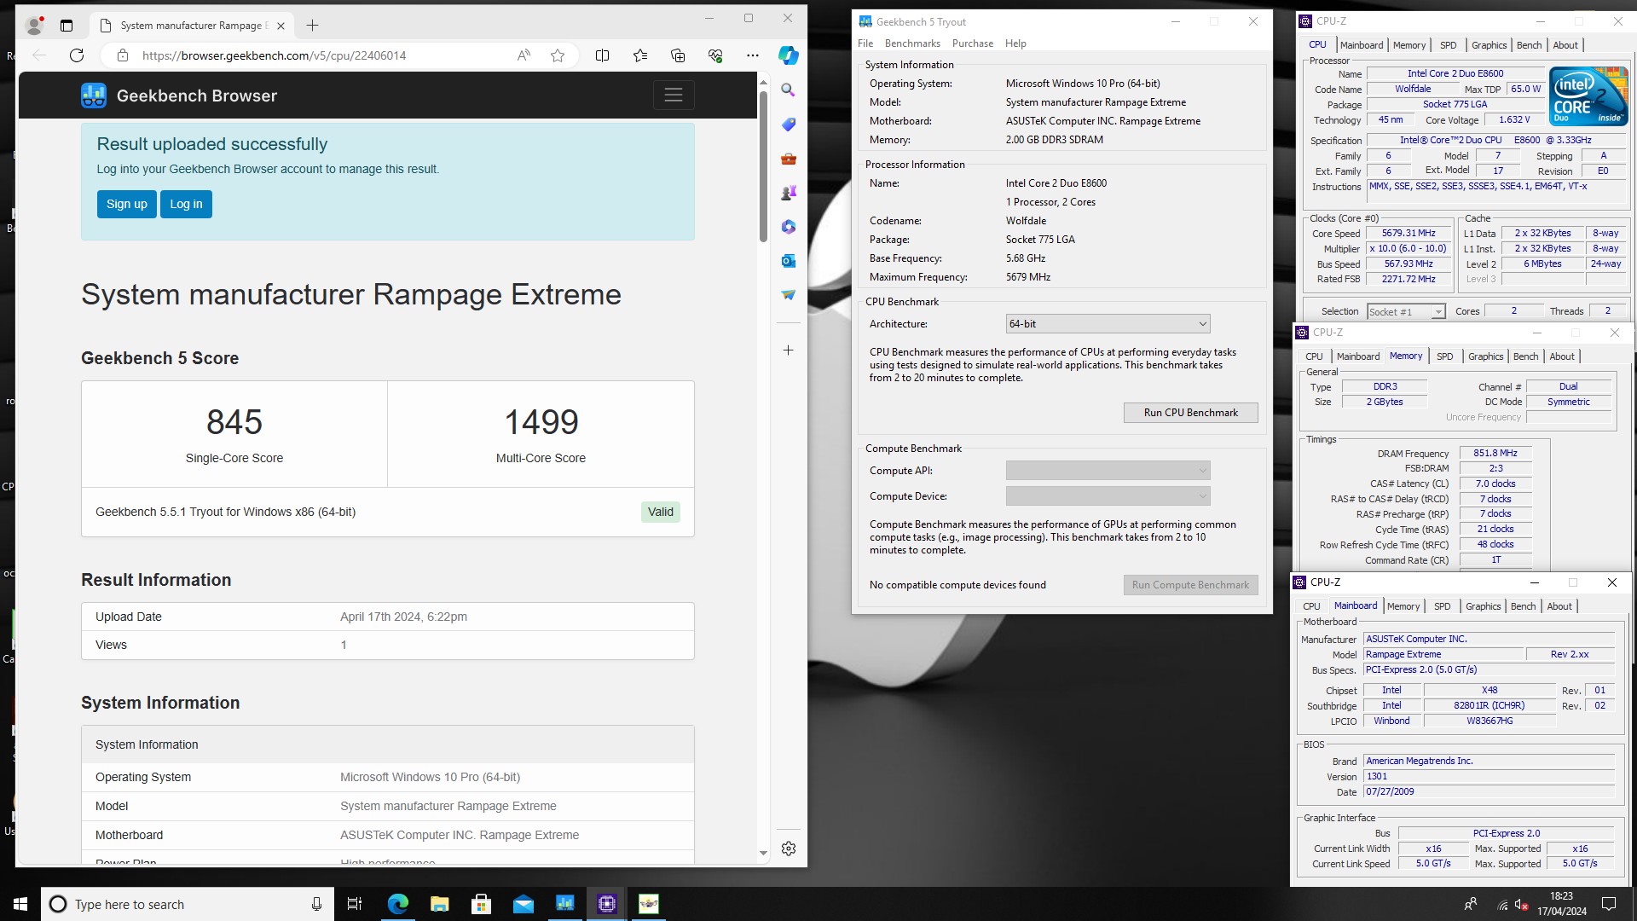Close the Geekbench browser tab
This screenshot has height=921, width=1637.
coord(281,26)
